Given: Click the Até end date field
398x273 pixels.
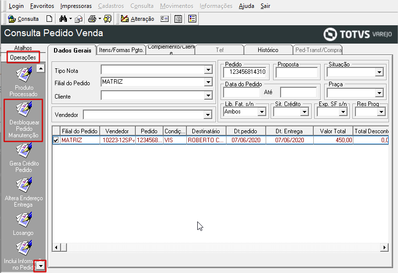Looking at the screenshot, I should (298, 93).
